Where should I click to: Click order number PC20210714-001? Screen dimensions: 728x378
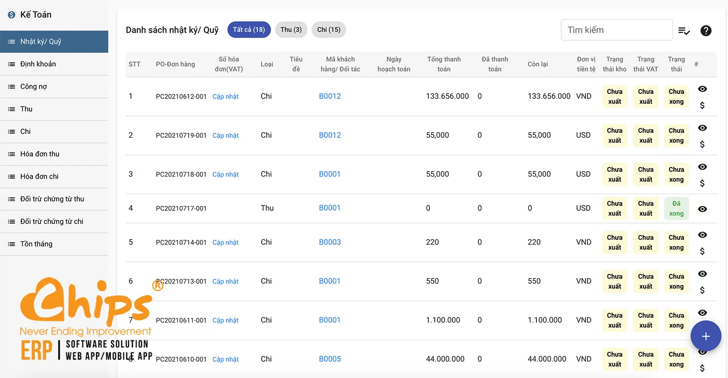coord(181,242)
